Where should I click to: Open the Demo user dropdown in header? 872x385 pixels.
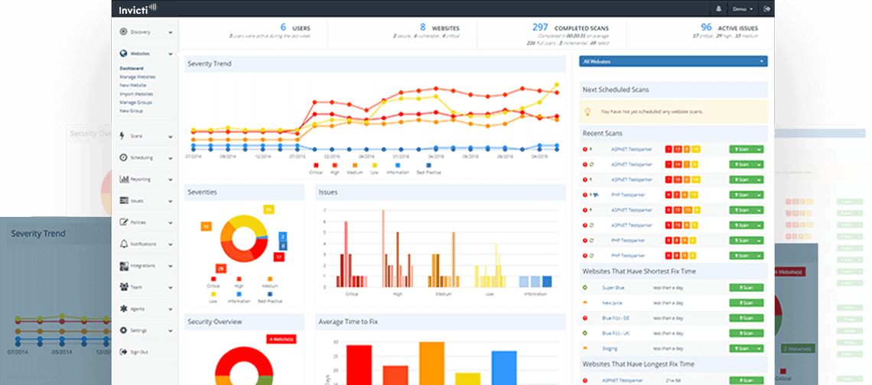743,9
